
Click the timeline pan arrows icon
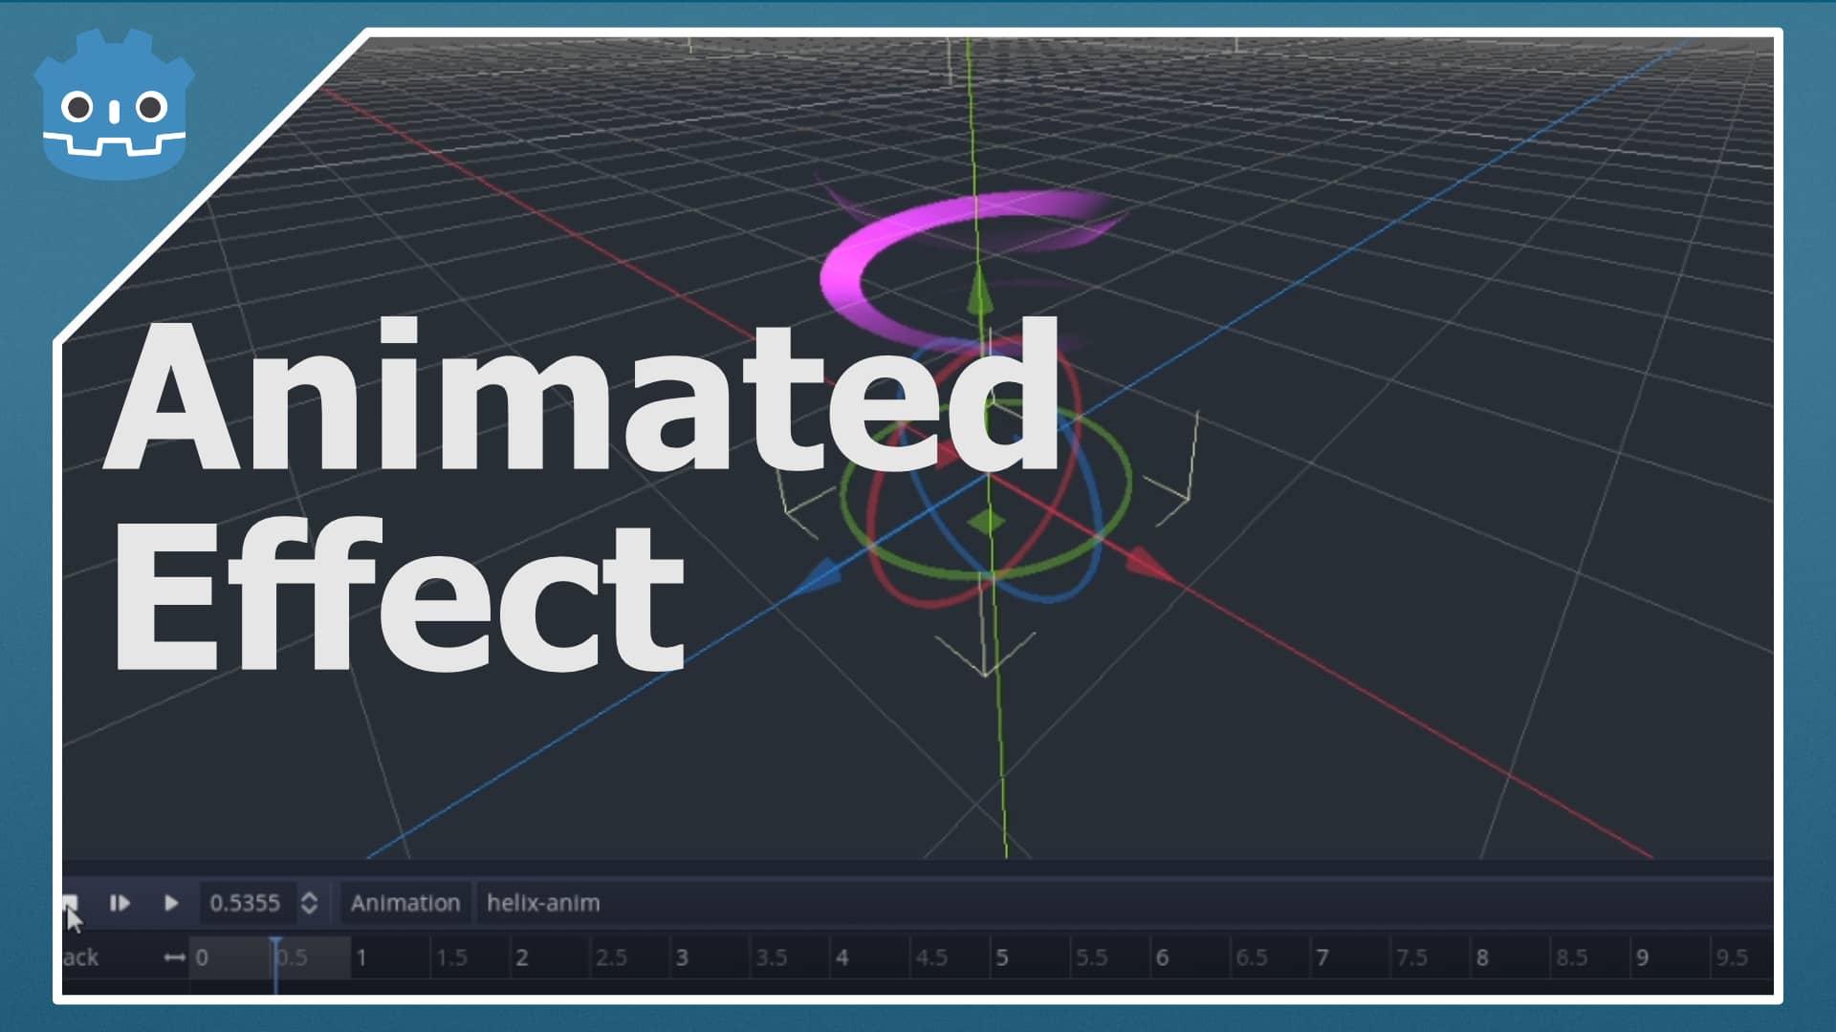(174, 956)
